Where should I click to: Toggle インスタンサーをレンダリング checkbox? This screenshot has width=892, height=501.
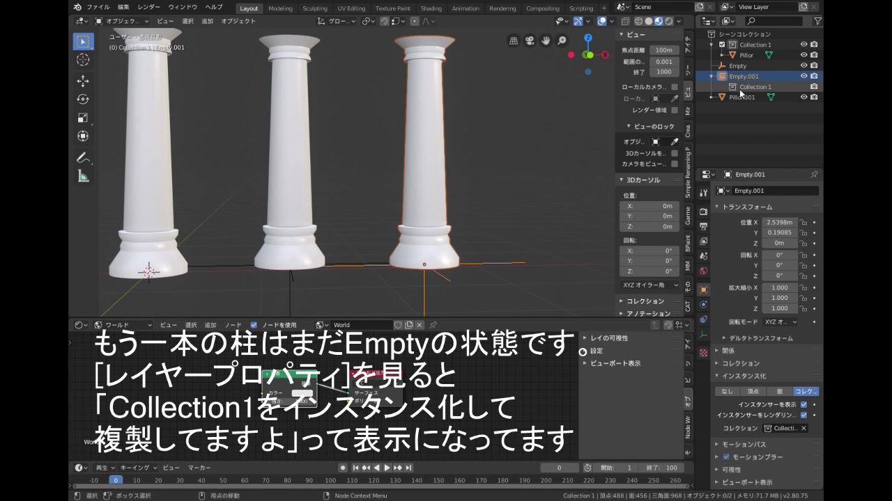point(803,415)
